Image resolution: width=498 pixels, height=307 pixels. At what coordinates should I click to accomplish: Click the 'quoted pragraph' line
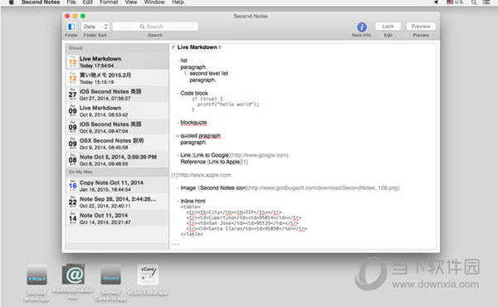pos(200,135)
